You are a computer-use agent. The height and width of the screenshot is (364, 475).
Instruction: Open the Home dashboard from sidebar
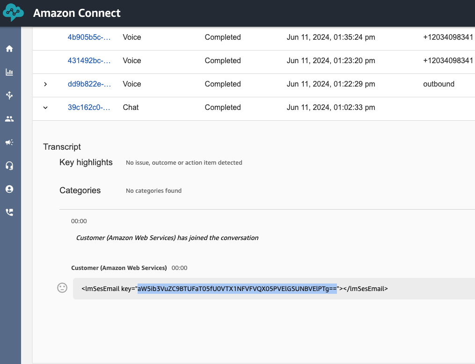pyautogui.click(x=9, y=49)
